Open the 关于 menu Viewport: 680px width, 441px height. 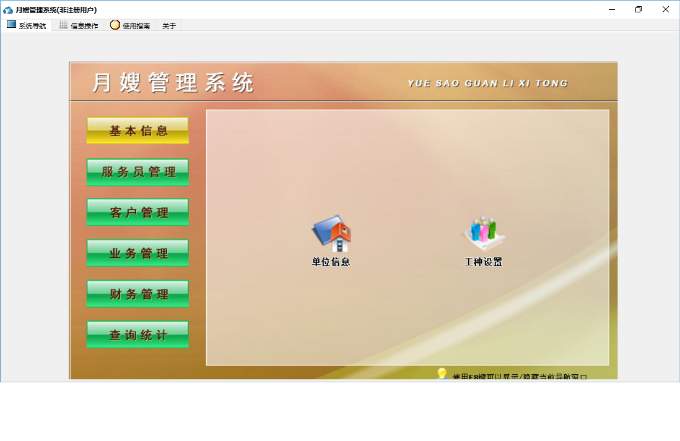click(169, 26)
